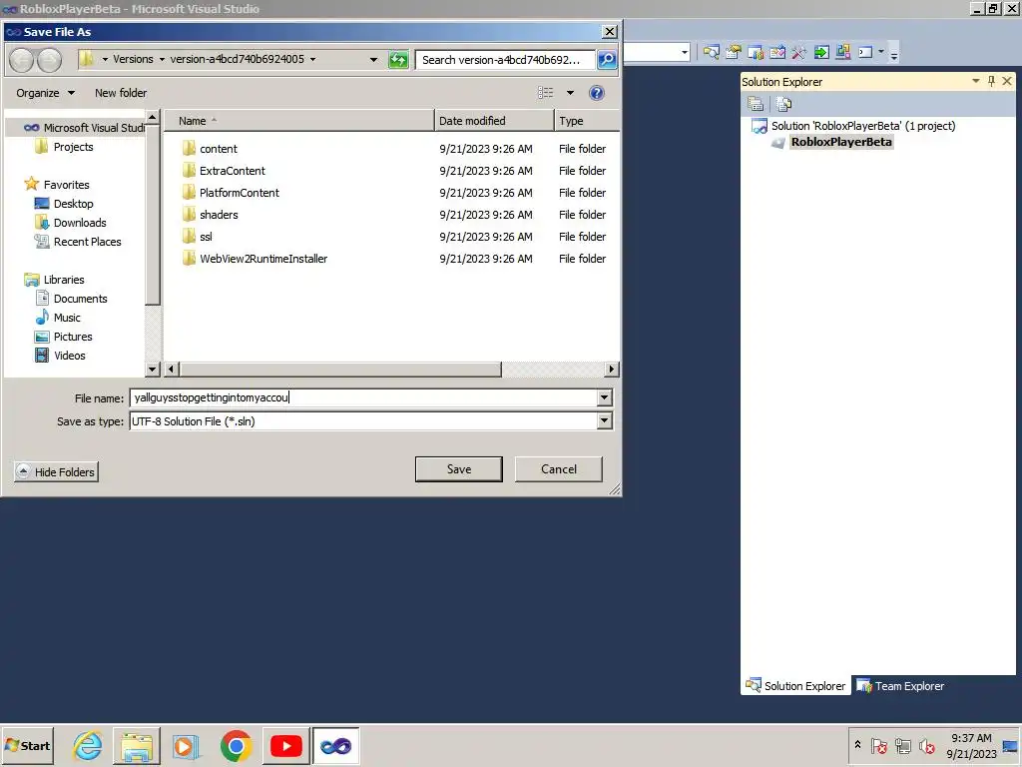
Task: Open Google Chrome from the taskbar
Action: pyautogui.click(x=236, y=746)
